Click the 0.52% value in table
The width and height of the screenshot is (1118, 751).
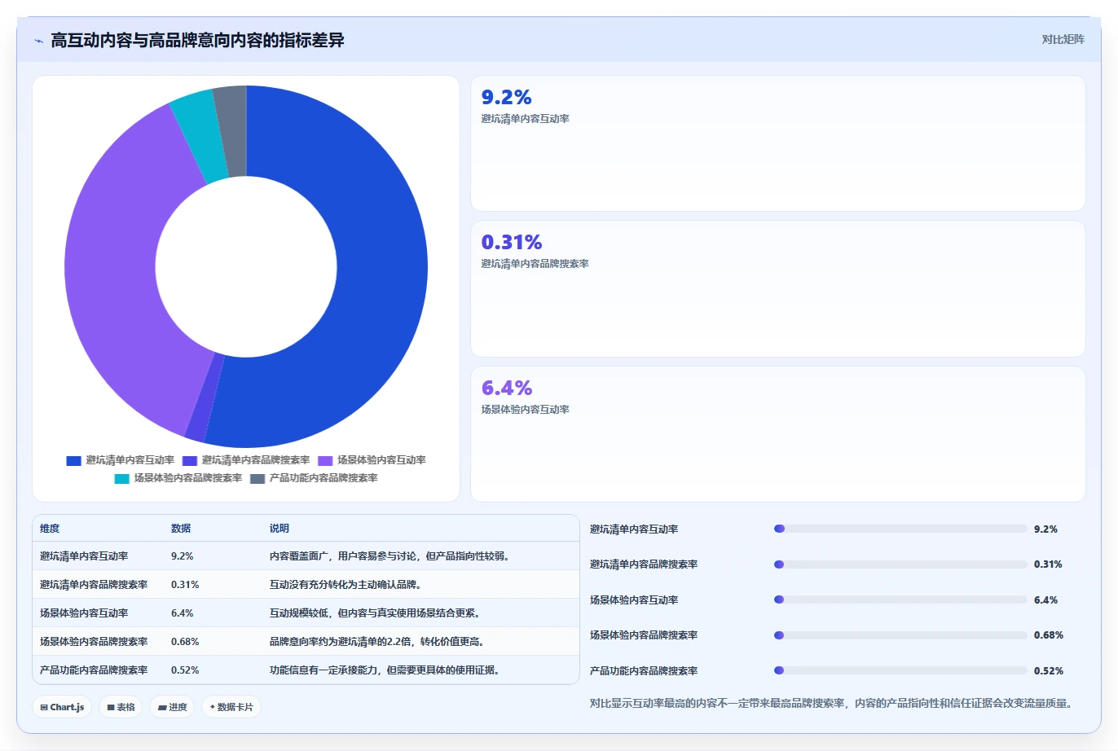pos(185,670)
